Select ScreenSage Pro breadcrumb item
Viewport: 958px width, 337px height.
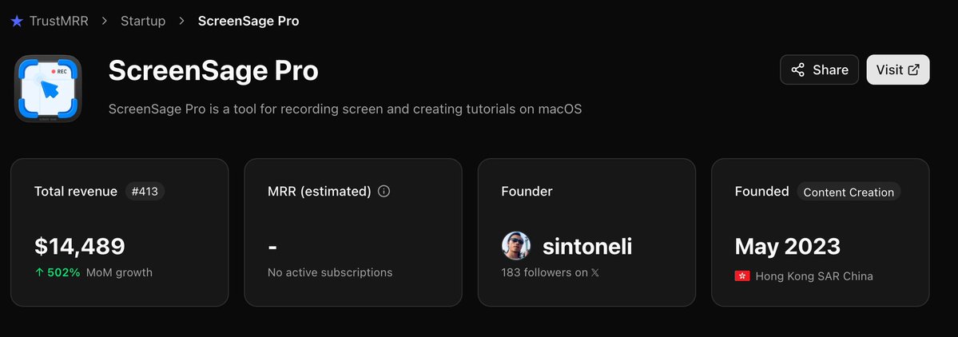(248, 22)
